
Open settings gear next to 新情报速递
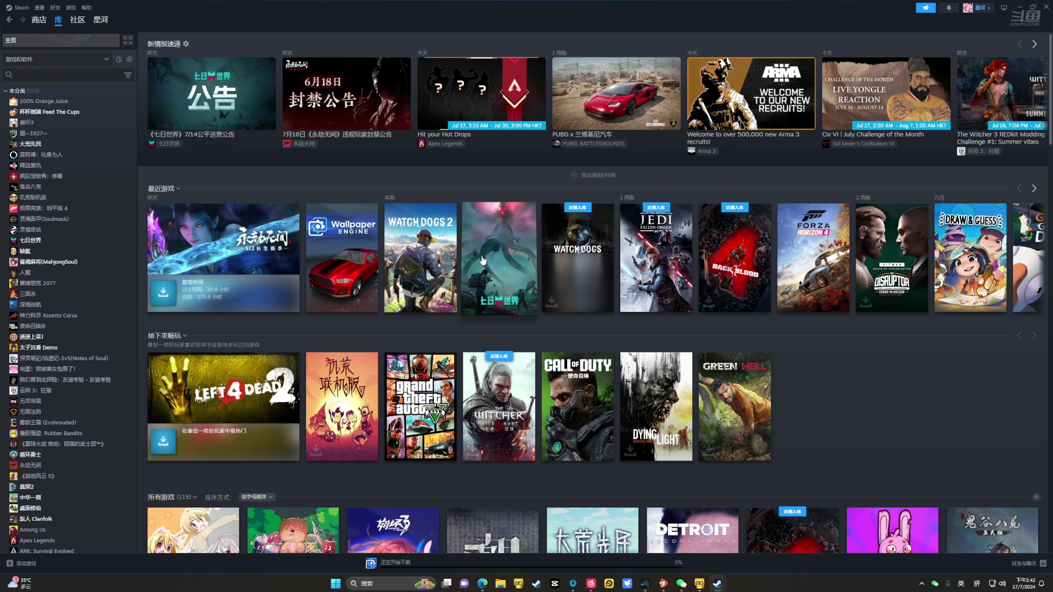[x=186, y=44]
